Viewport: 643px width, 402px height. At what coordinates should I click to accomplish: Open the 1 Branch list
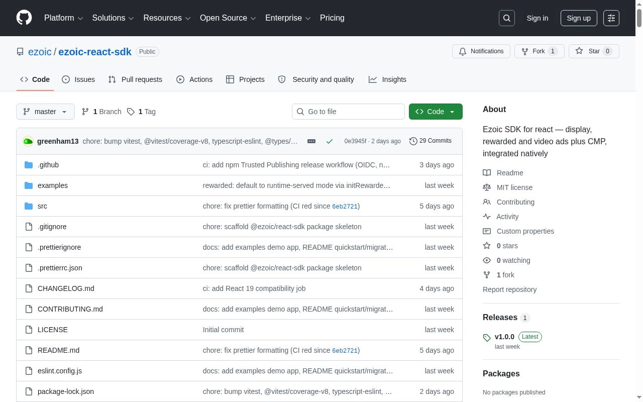(x=101, y=112)
